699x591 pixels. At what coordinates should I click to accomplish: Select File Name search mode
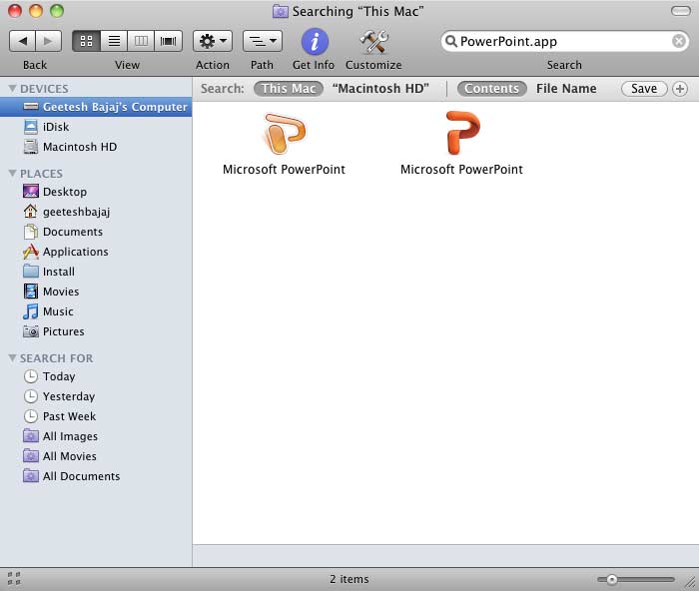click(566, 89)
